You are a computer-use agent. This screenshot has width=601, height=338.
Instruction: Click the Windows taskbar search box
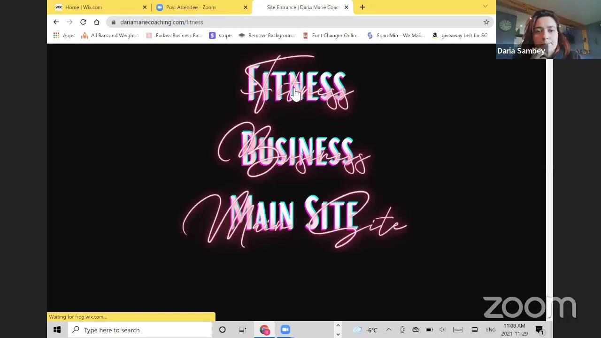(139, 330)
